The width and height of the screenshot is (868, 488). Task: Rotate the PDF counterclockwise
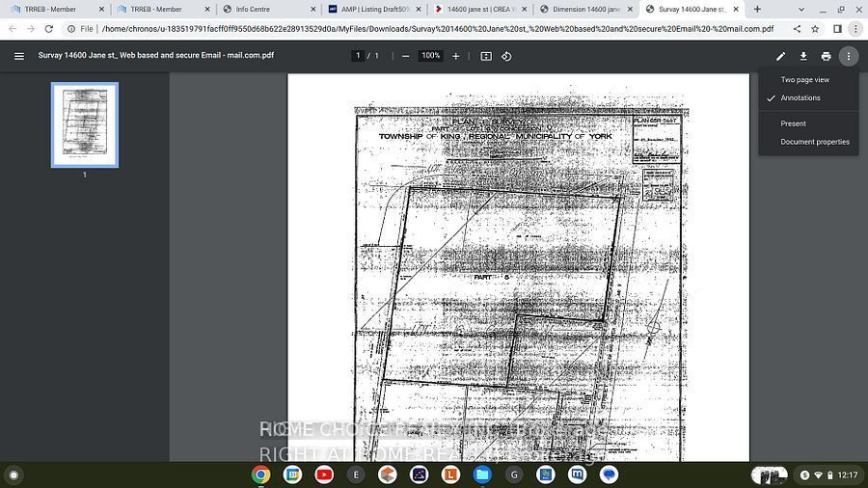coord(506,56)
